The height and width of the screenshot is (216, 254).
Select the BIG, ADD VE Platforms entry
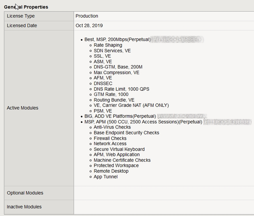pyautogui.click(x=120, y=116)
